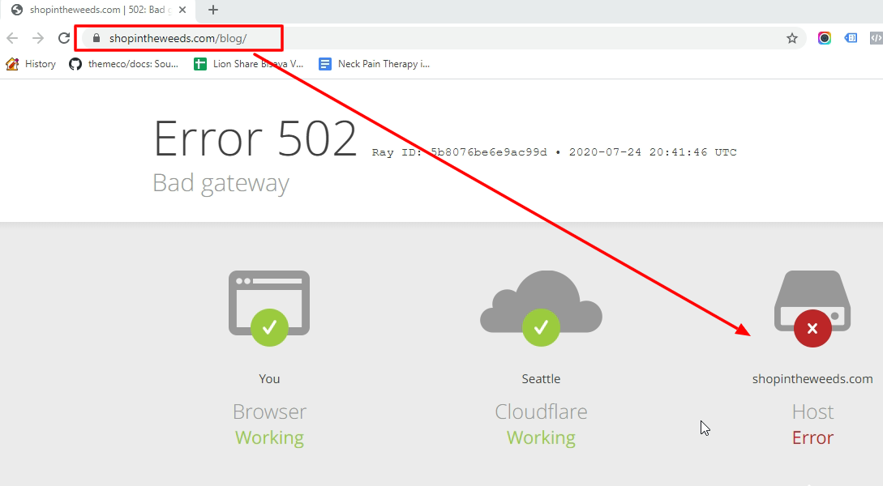Open the themeco/docs GitHub bookmark

tap(124, 64)
